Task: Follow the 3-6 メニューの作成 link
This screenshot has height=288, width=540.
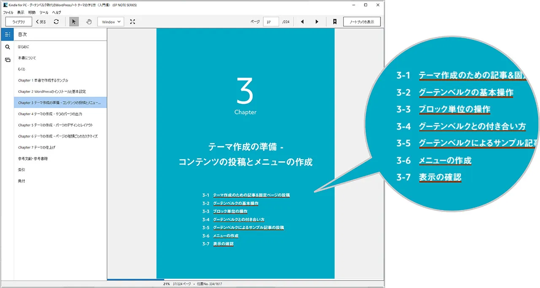Action: coord(226,236)
